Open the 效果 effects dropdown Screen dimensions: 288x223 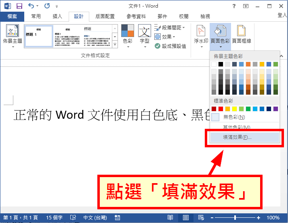point(165,37)
